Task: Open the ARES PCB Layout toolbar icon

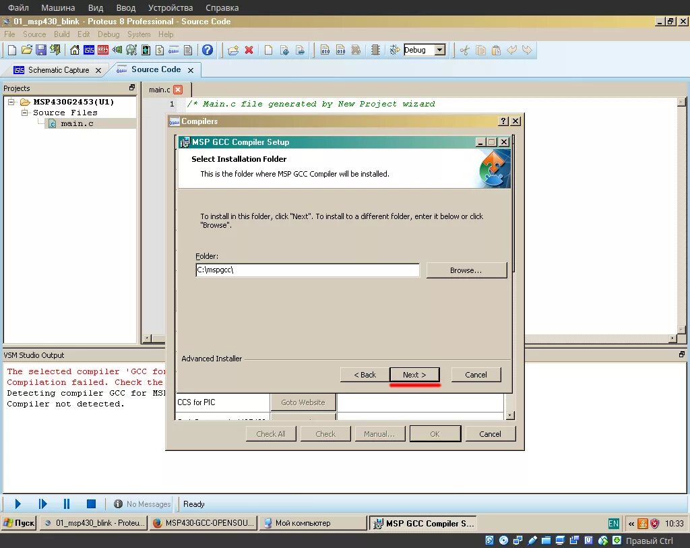Action: click(x=103, y=50)
